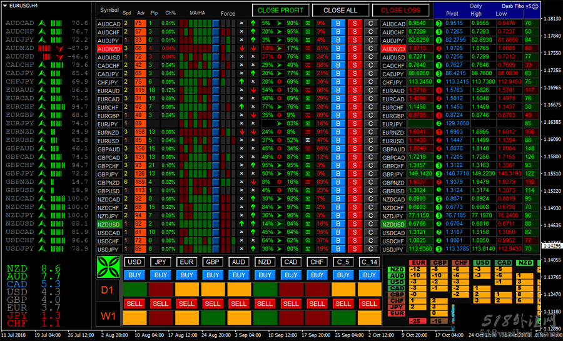The image size is (563, 341).
Task: Select the EUR currency basket button
Action: (186, 262)
